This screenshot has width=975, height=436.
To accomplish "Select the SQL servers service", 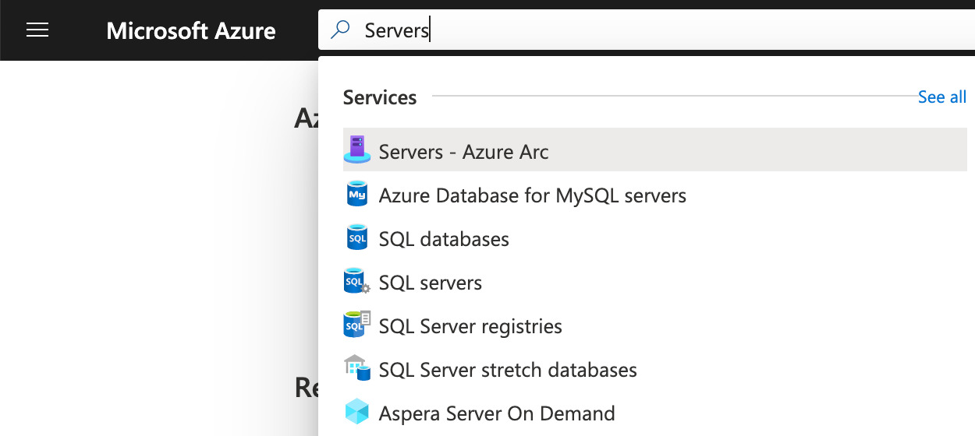I will pyautogui.click(x=655, y=282).
